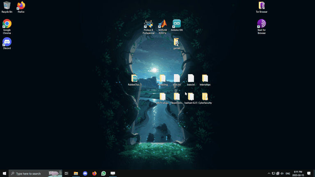
Task: Select the jellyfin-plug... folder
Action: pos(162,98)
